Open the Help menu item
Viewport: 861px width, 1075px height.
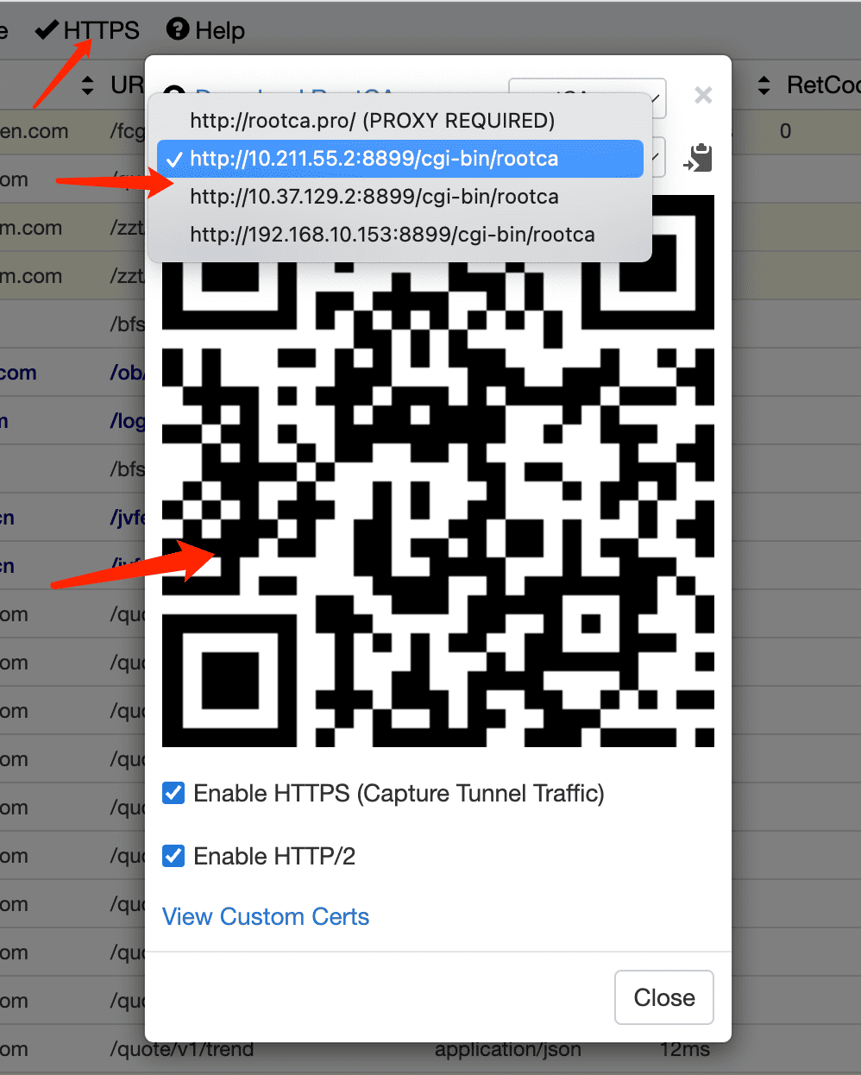coord(205,30)
